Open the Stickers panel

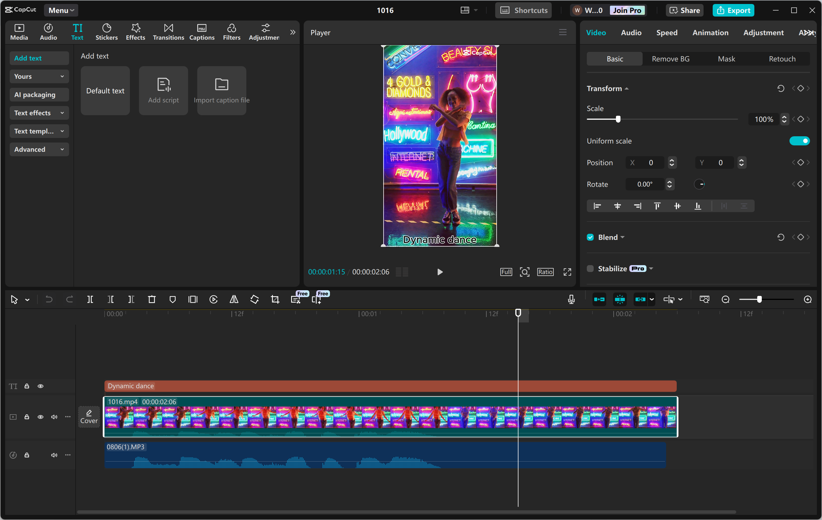click(x=106, y=32)
